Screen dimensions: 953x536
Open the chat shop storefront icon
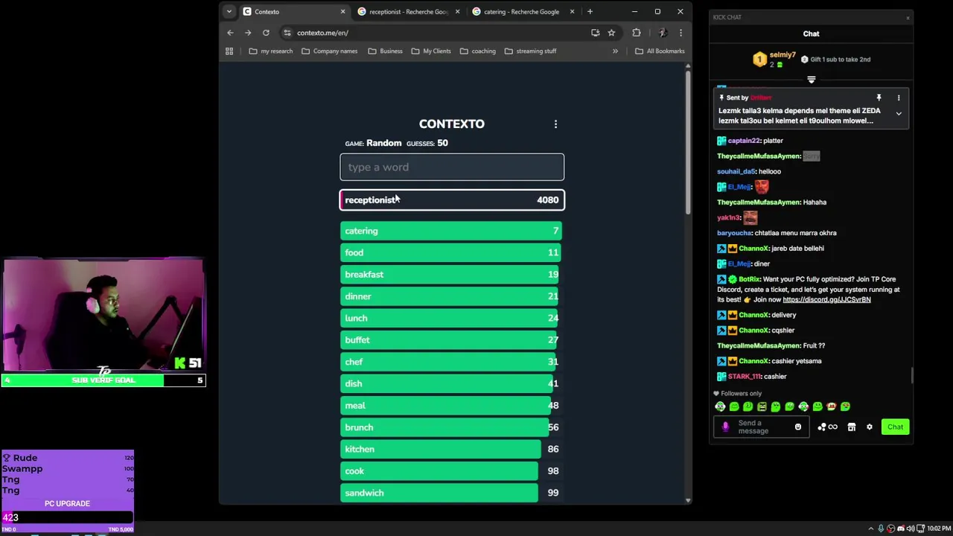pos(852,427)
